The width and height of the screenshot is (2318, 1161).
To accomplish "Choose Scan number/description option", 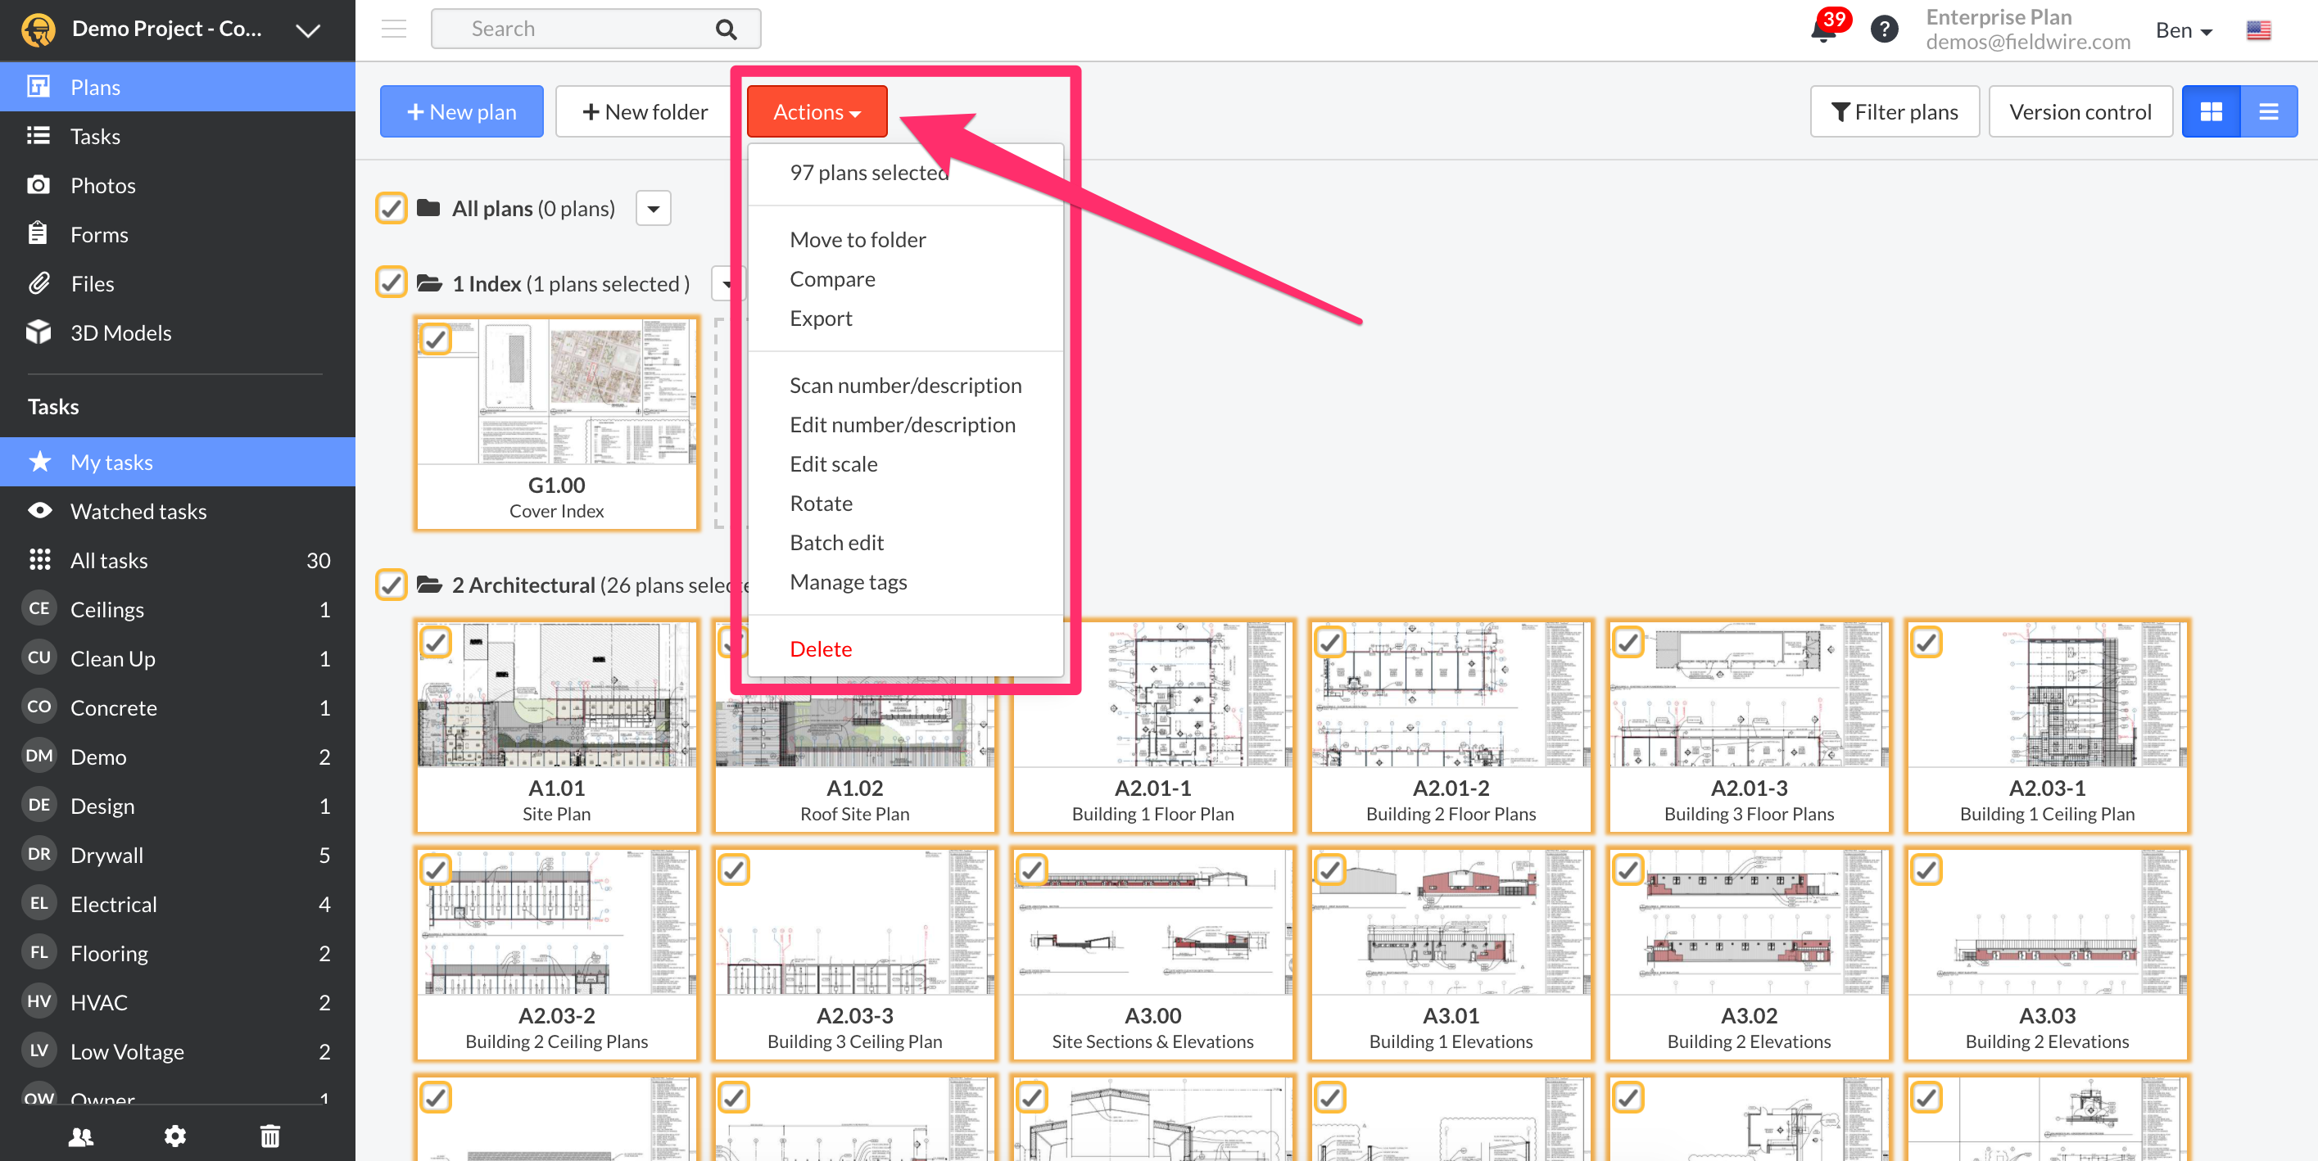I will 905,385.
